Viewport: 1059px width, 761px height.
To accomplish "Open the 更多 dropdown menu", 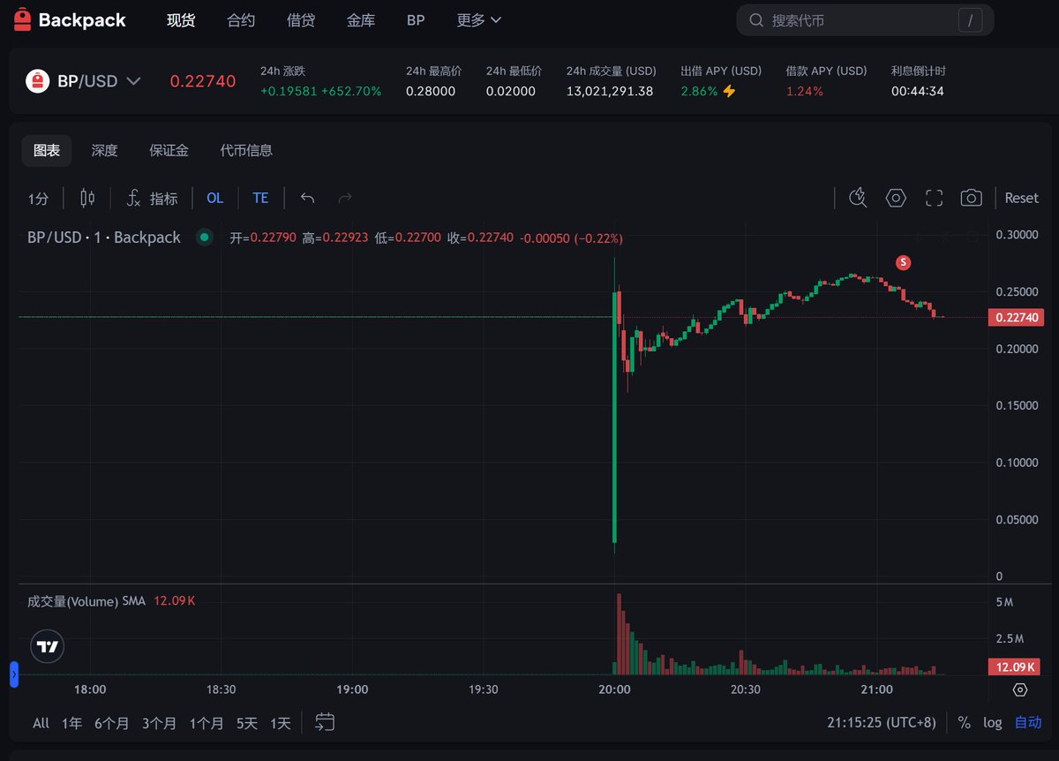I will click(477, 19).
